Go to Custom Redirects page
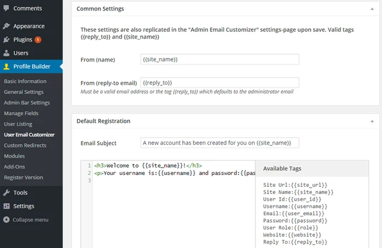This screenshot has width=382, height=248. point(25,145)
